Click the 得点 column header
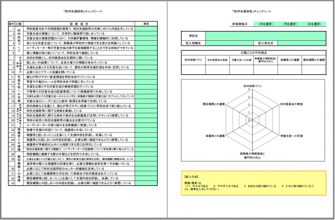 click(146, 24)
